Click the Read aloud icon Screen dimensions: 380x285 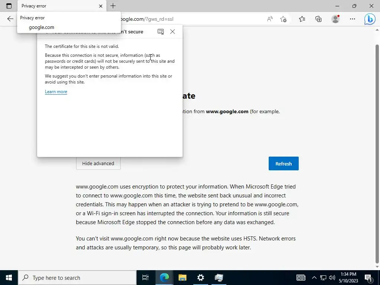[x=270, y=19]
